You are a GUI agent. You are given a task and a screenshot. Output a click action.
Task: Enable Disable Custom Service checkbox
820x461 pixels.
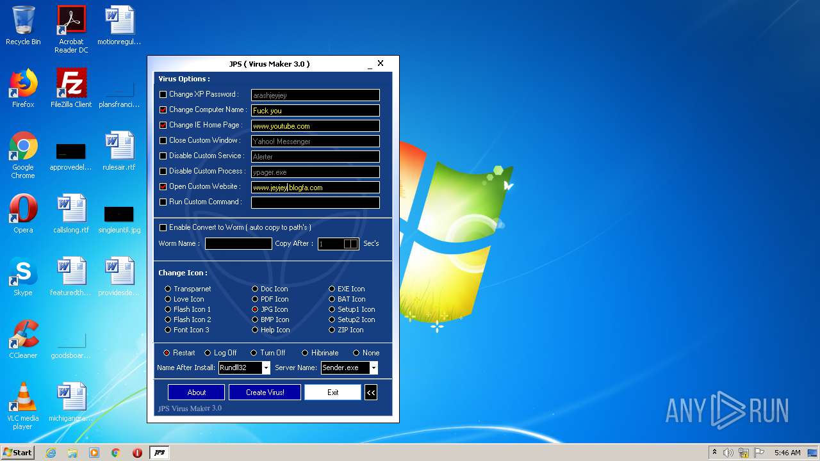click(x=163, y=156)
